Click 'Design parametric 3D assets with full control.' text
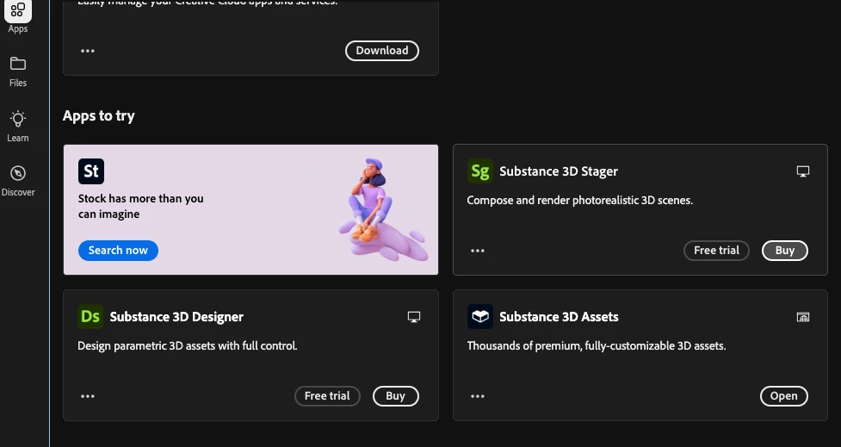 (x=187, y=345)
